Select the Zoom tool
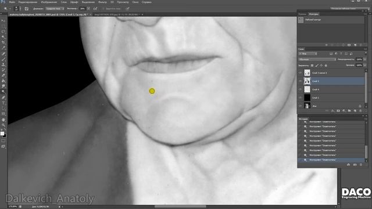372x209 pixels. point(3,125)
